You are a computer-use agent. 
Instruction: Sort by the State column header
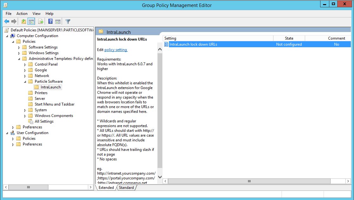pyautogui.click(x=289, y=38)
